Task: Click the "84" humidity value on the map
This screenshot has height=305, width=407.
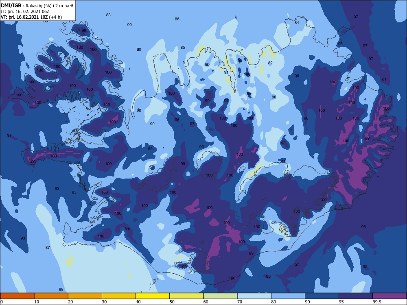Action: (297, 22)
